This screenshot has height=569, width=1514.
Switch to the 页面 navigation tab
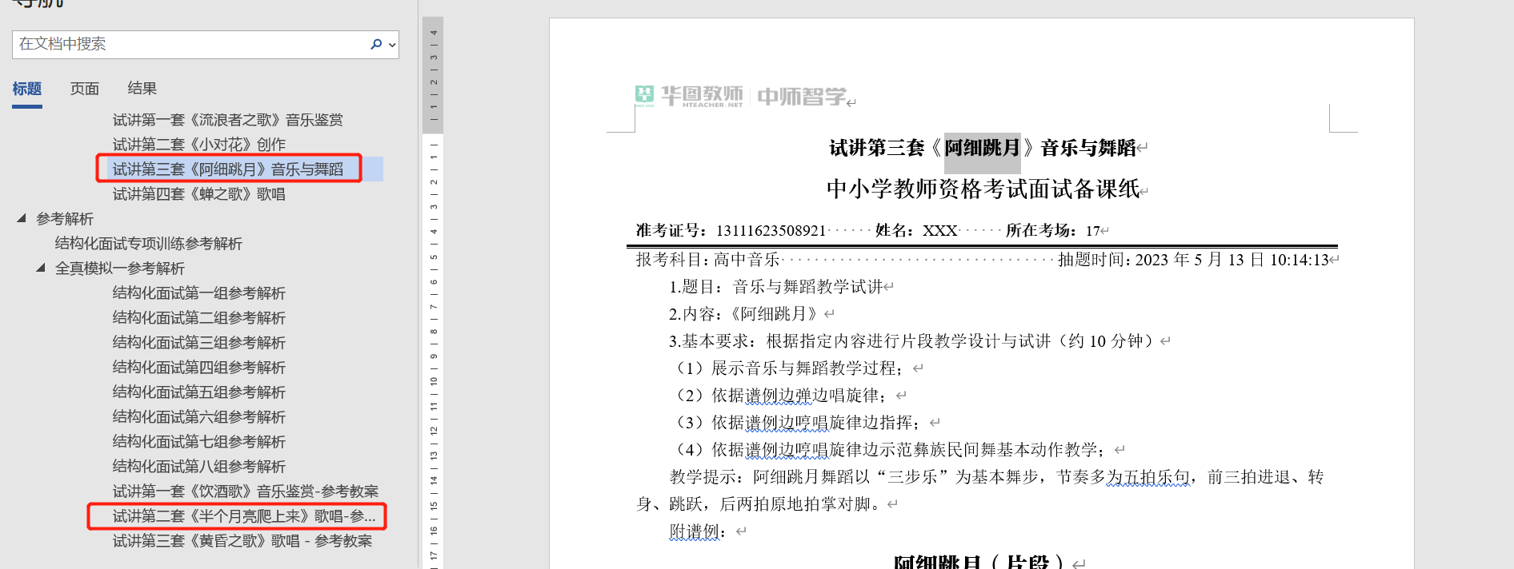coord(85,89)
